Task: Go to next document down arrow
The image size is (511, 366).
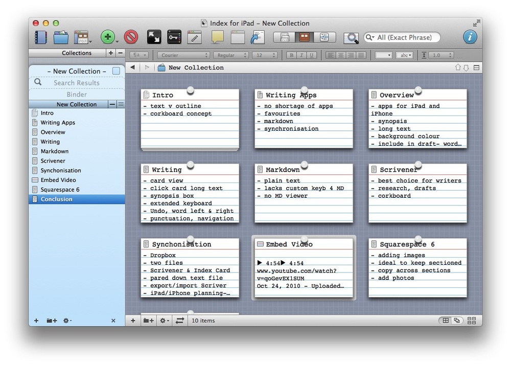Action: [466, 67]
